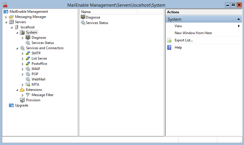Collapse the System actions section arrow
Screen dimensions: 244x145
point(238,19)
